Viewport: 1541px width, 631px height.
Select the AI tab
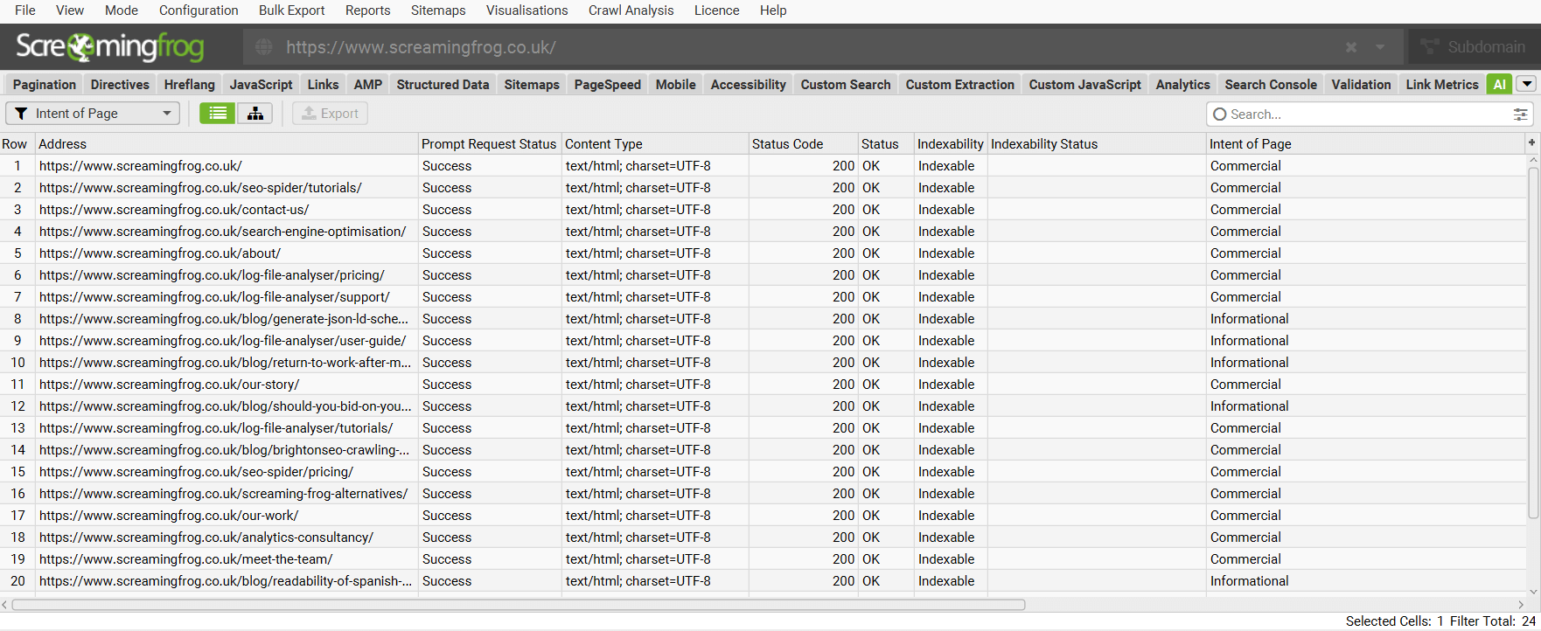(x=1499, y=85)
